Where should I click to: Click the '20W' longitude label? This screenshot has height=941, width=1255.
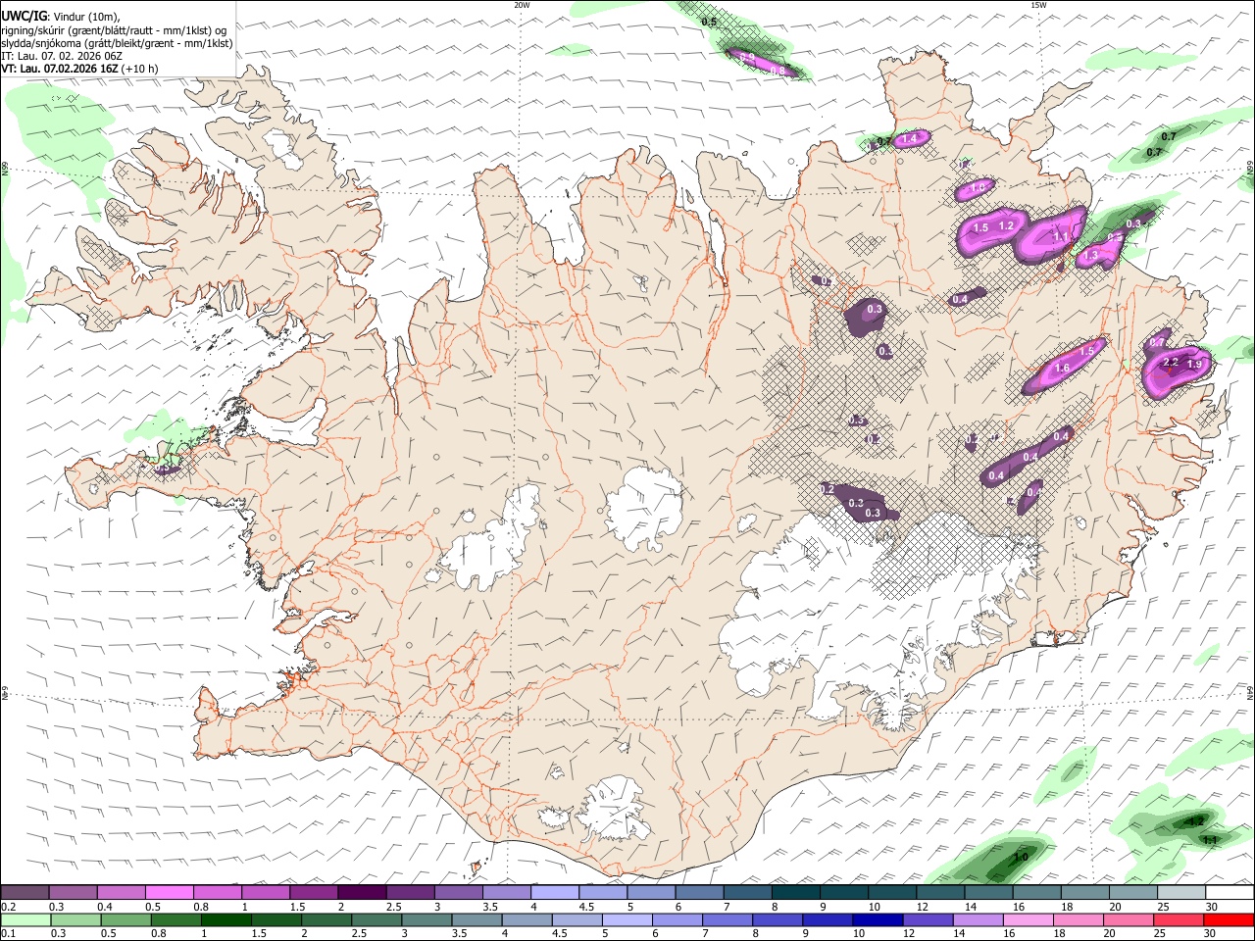pyautogui.click(x=522, y=5)
